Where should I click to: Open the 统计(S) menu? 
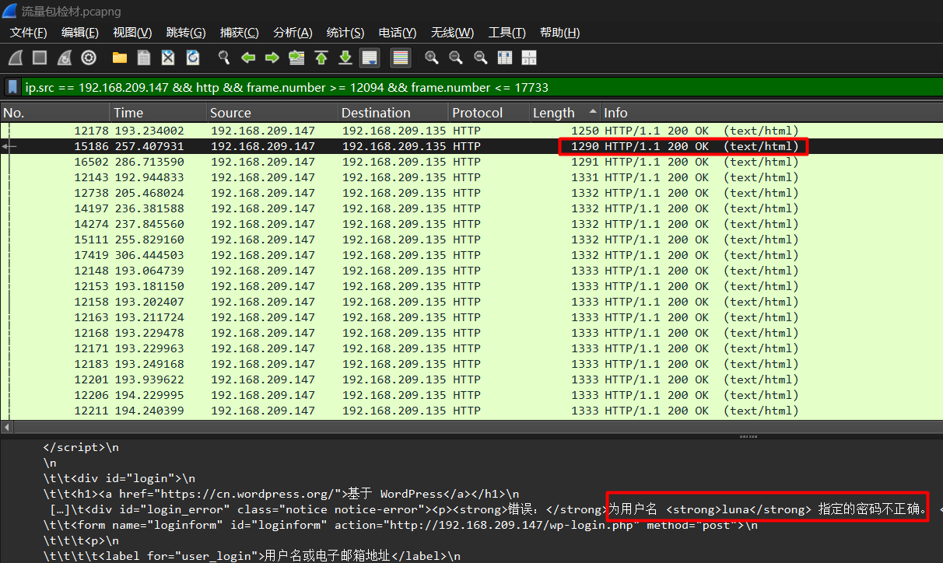(x=345, y=33)
